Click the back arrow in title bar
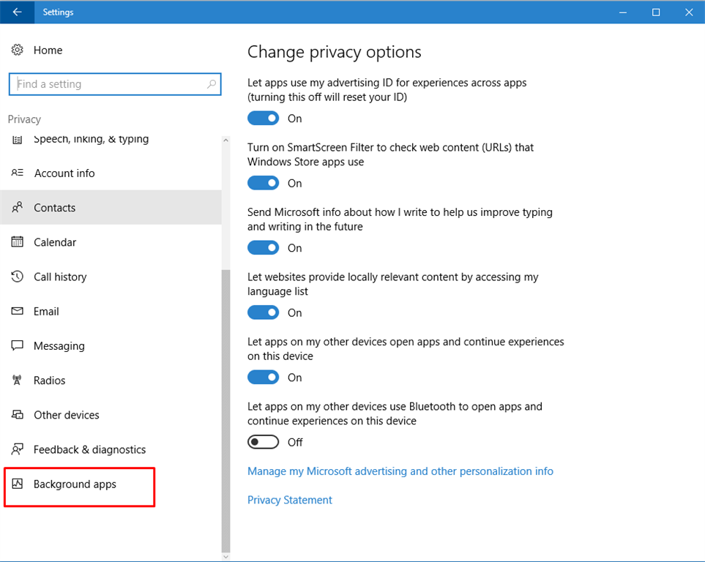Screen dimensions: 705x562 [17, 12]
